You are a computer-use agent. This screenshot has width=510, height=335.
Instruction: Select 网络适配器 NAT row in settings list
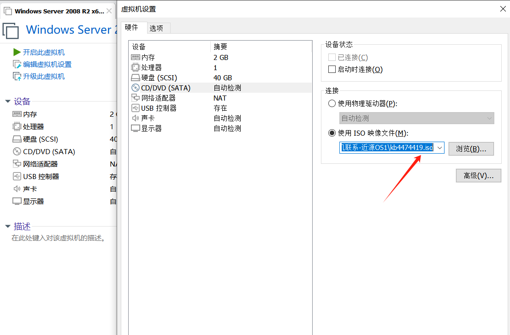(220, 98)
